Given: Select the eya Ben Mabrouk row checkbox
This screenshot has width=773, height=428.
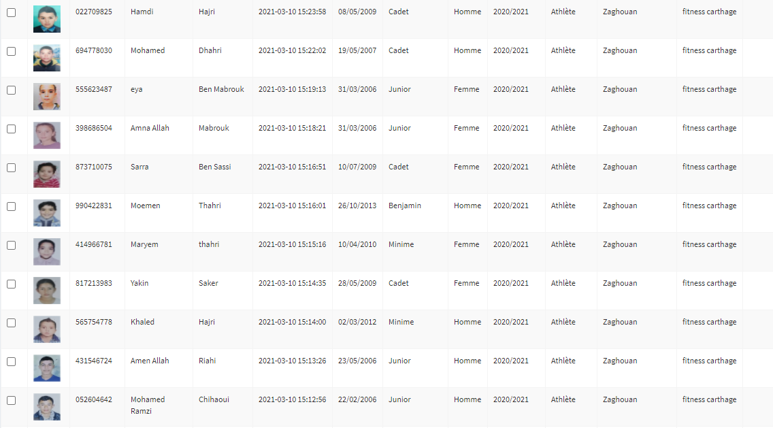Looking at the screenshot, I should (11, 90).
